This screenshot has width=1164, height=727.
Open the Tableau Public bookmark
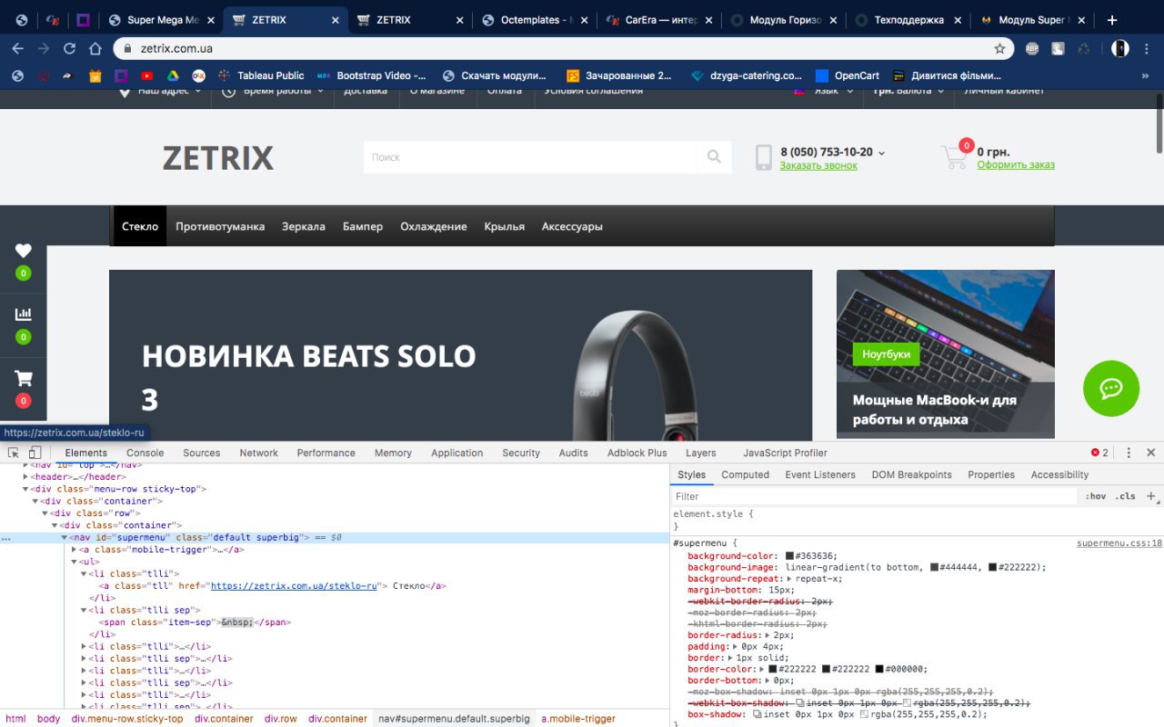point(261,76)
